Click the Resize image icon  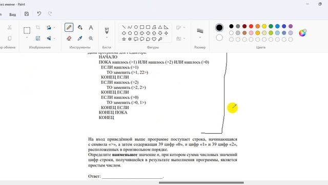[x=38, y=39]
